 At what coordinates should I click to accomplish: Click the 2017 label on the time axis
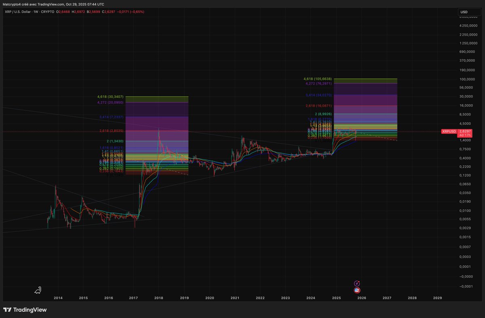click(133, 298)
